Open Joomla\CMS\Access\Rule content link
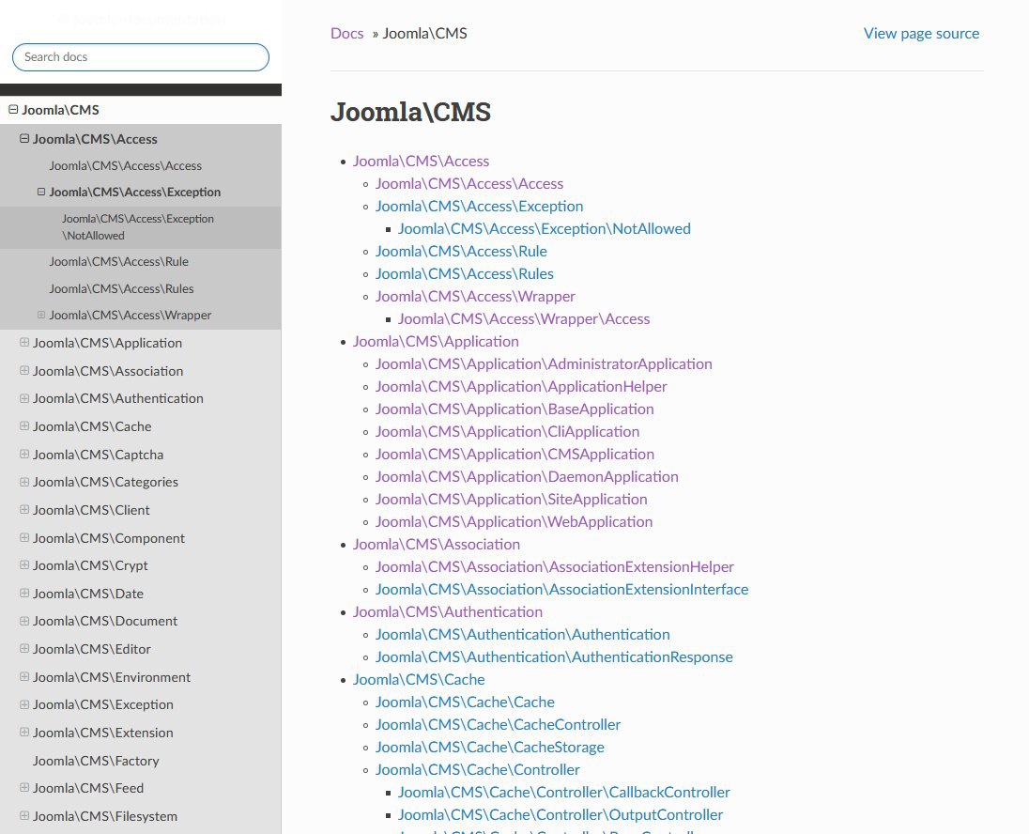The height and width of the screenshot is (834, 1029). (x=461, y=251)
